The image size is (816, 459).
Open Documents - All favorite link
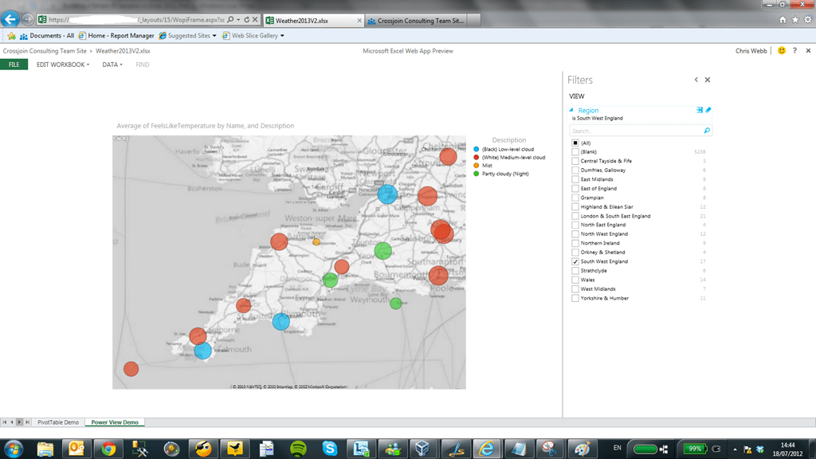47,36
